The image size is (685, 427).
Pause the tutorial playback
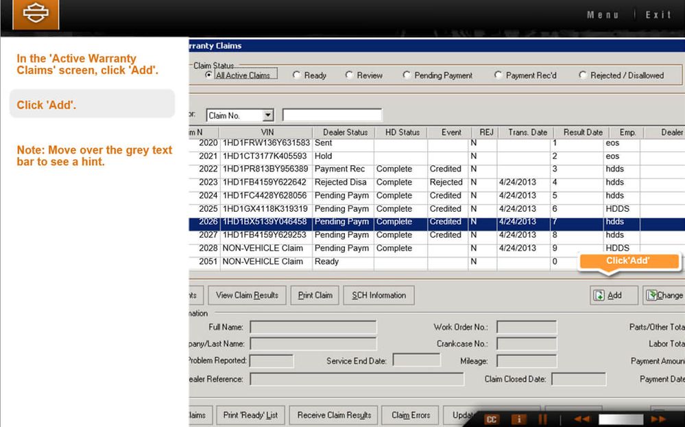pyautogui.click(x=542, y=419)
